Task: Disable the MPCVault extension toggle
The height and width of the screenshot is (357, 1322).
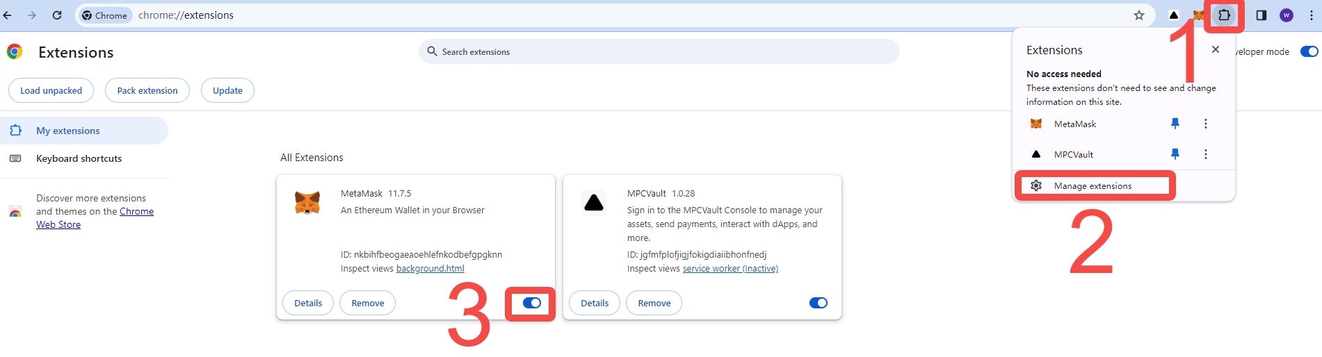Action: coord(819,303)
